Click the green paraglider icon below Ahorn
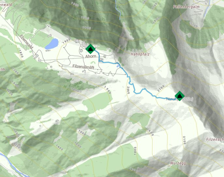The width and height of the screenshot is (224, 177). coord(93,63)
